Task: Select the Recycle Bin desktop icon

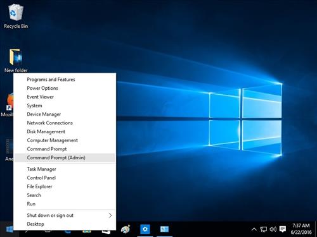Action: 16,16
